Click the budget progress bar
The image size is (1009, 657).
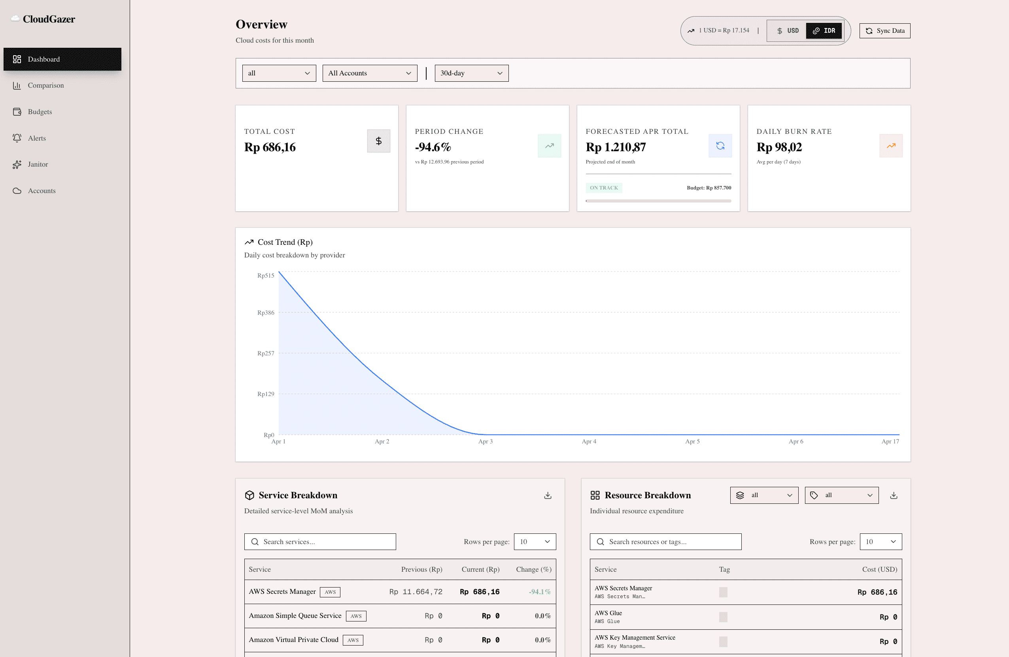[x=658, y=201]
